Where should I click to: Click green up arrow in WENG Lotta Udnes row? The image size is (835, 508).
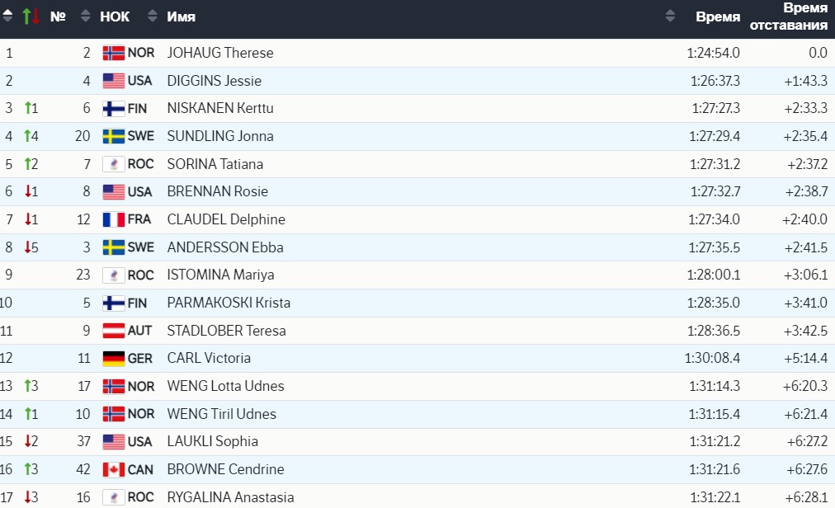click(x=29, y=386)
